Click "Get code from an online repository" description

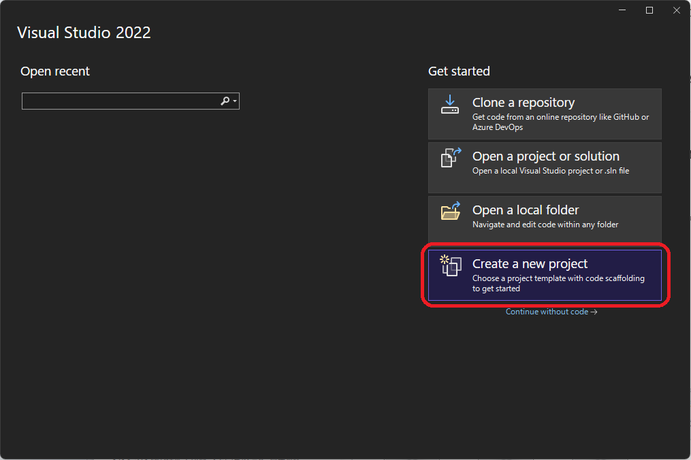pyautogui.click(x=560, y=122)
